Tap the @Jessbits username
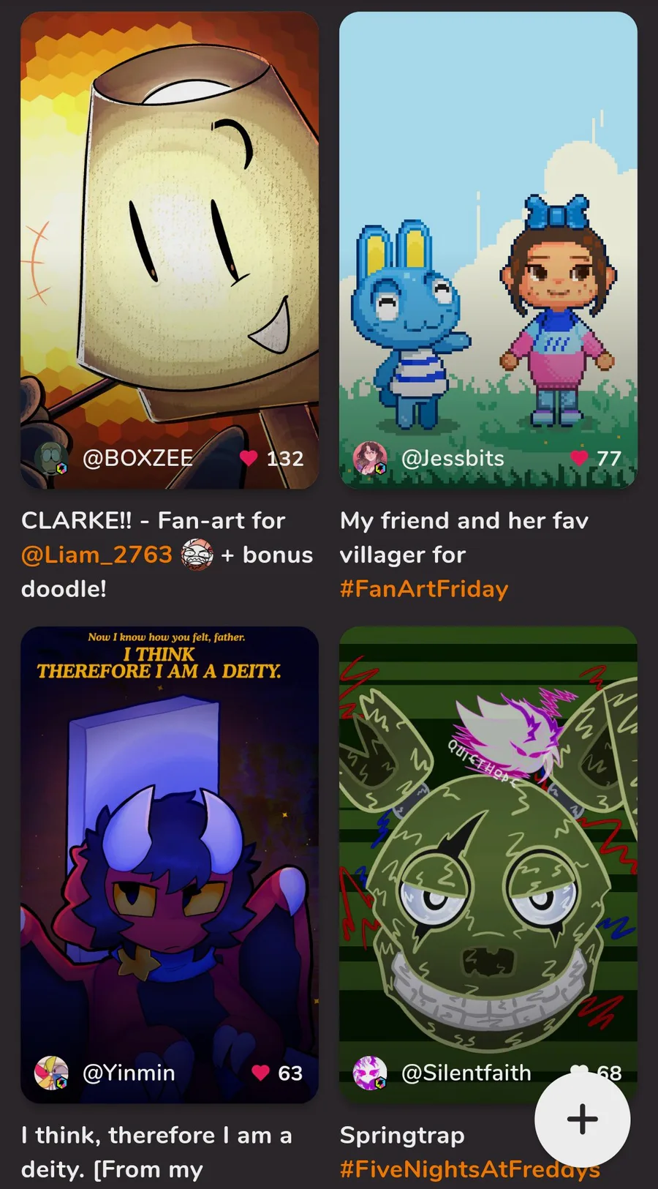 (453, 458)
